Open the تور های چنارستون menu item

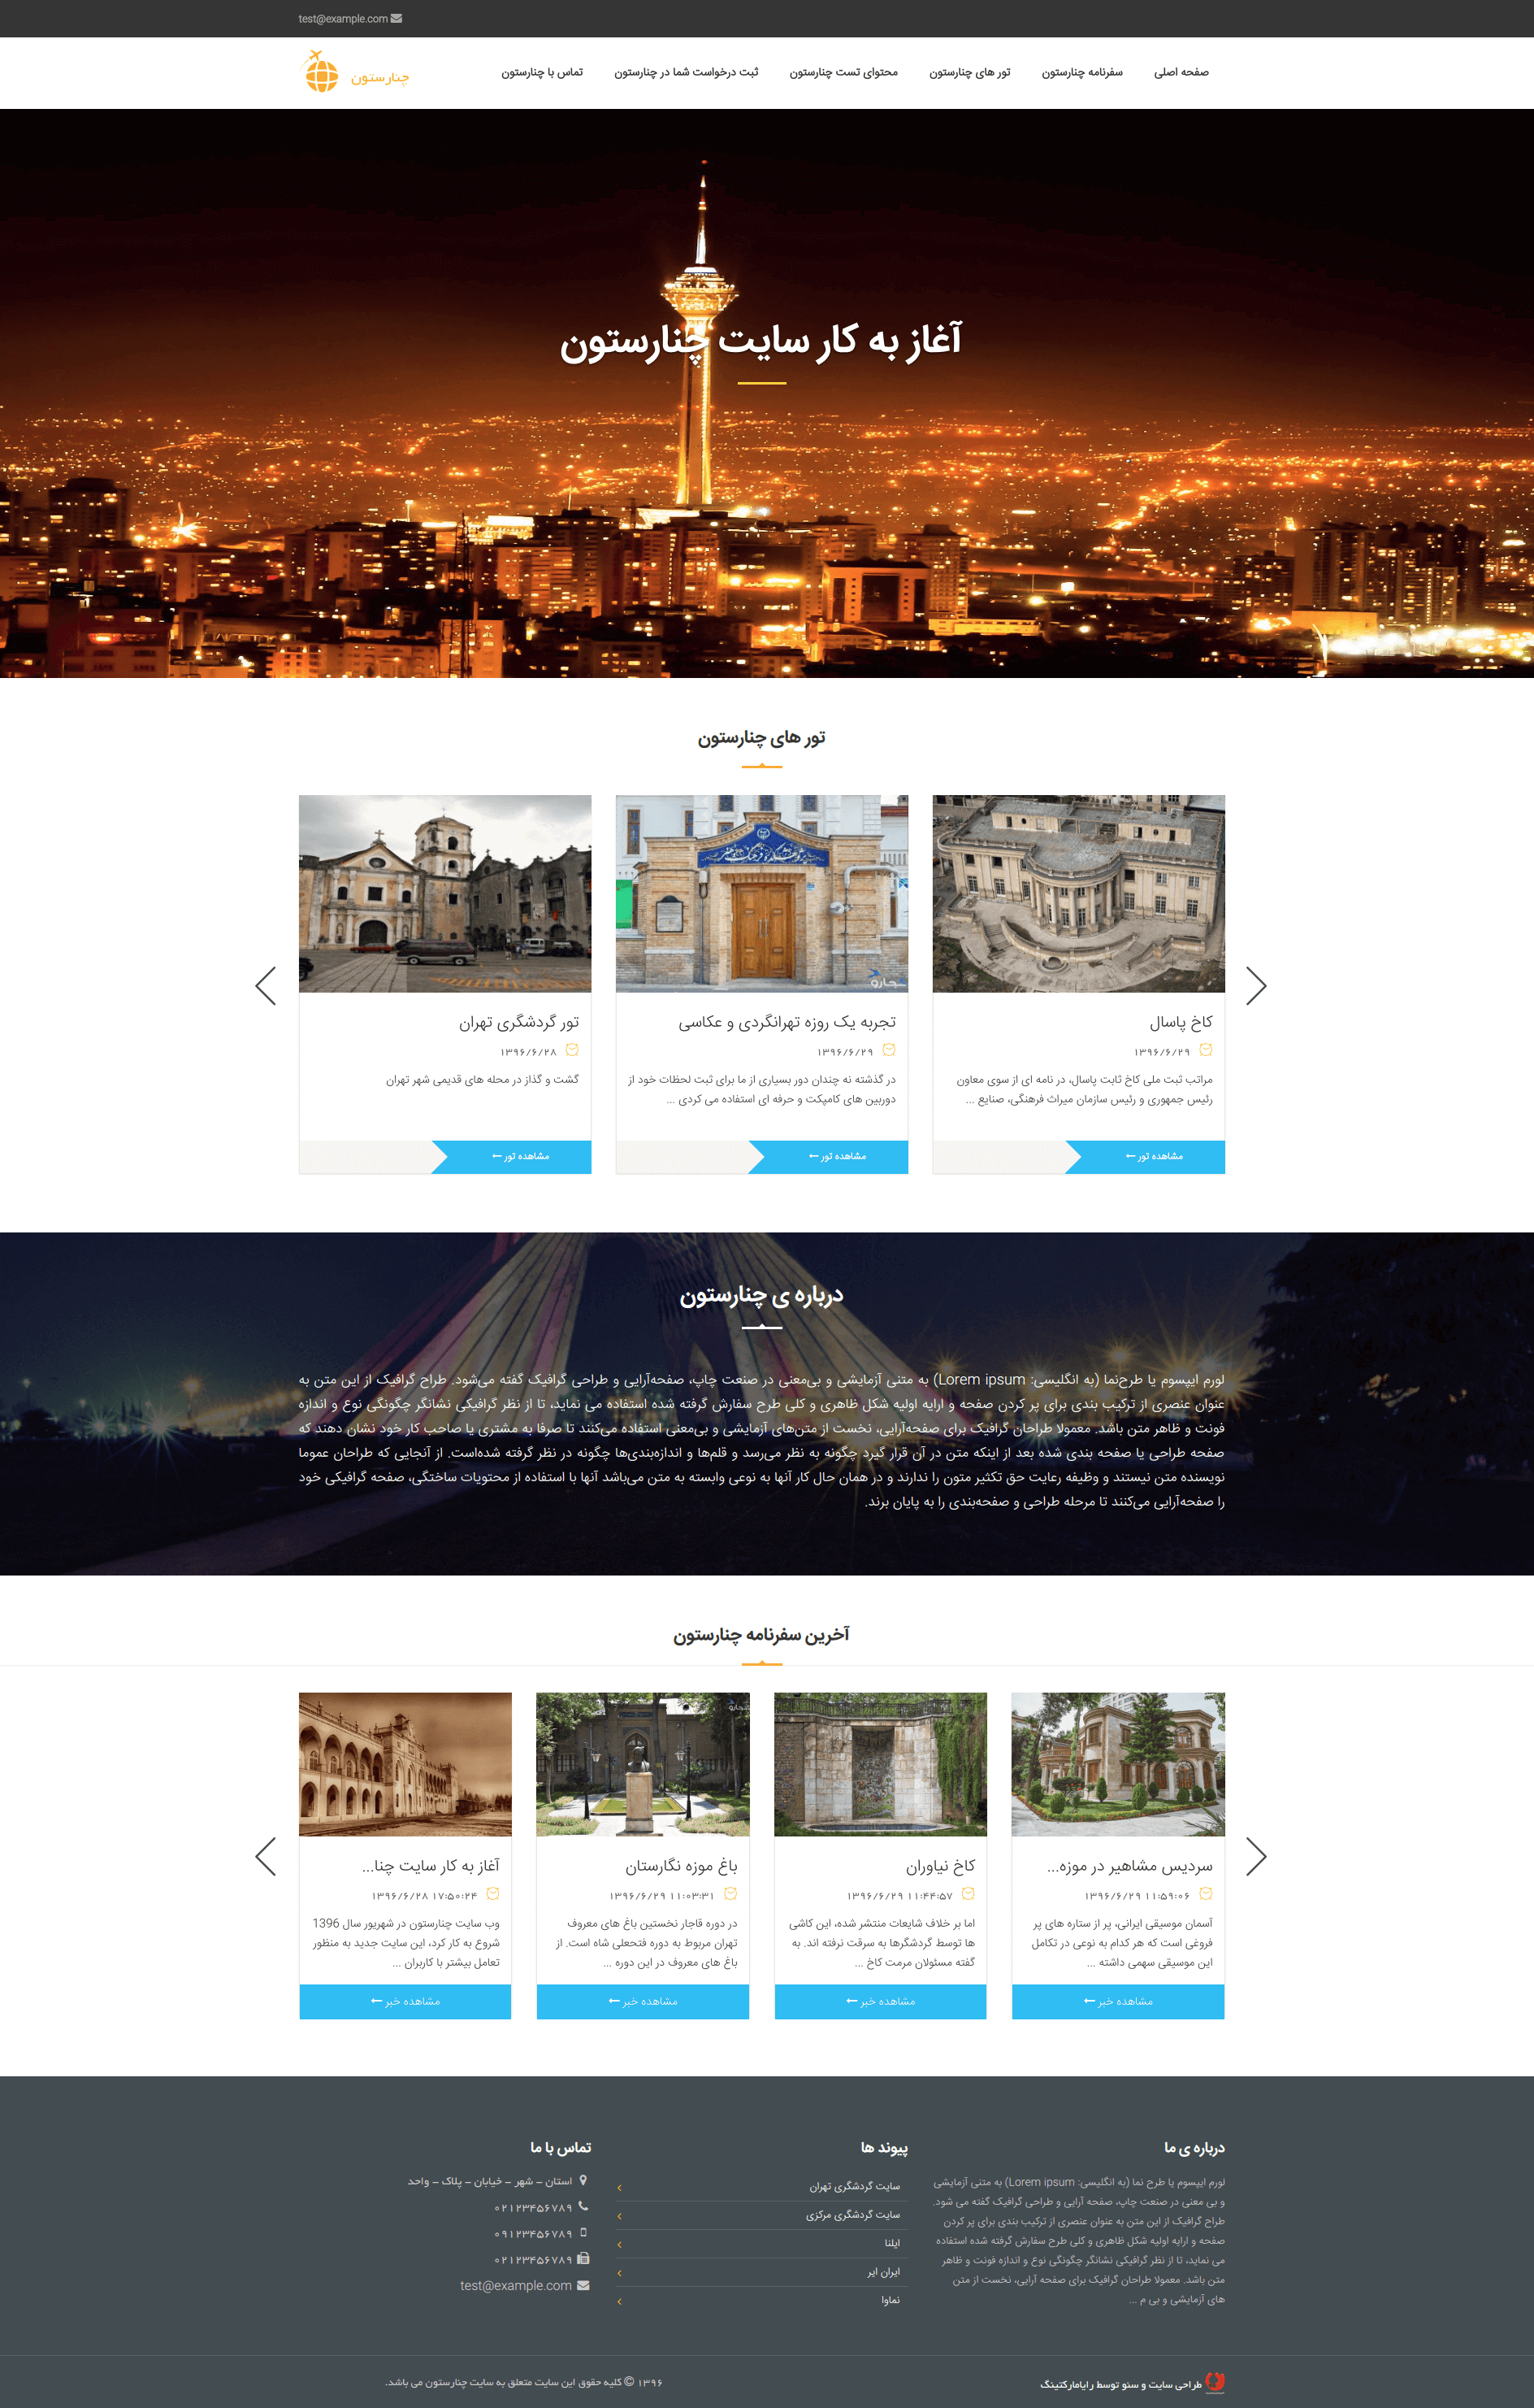[x=969, y=72]
